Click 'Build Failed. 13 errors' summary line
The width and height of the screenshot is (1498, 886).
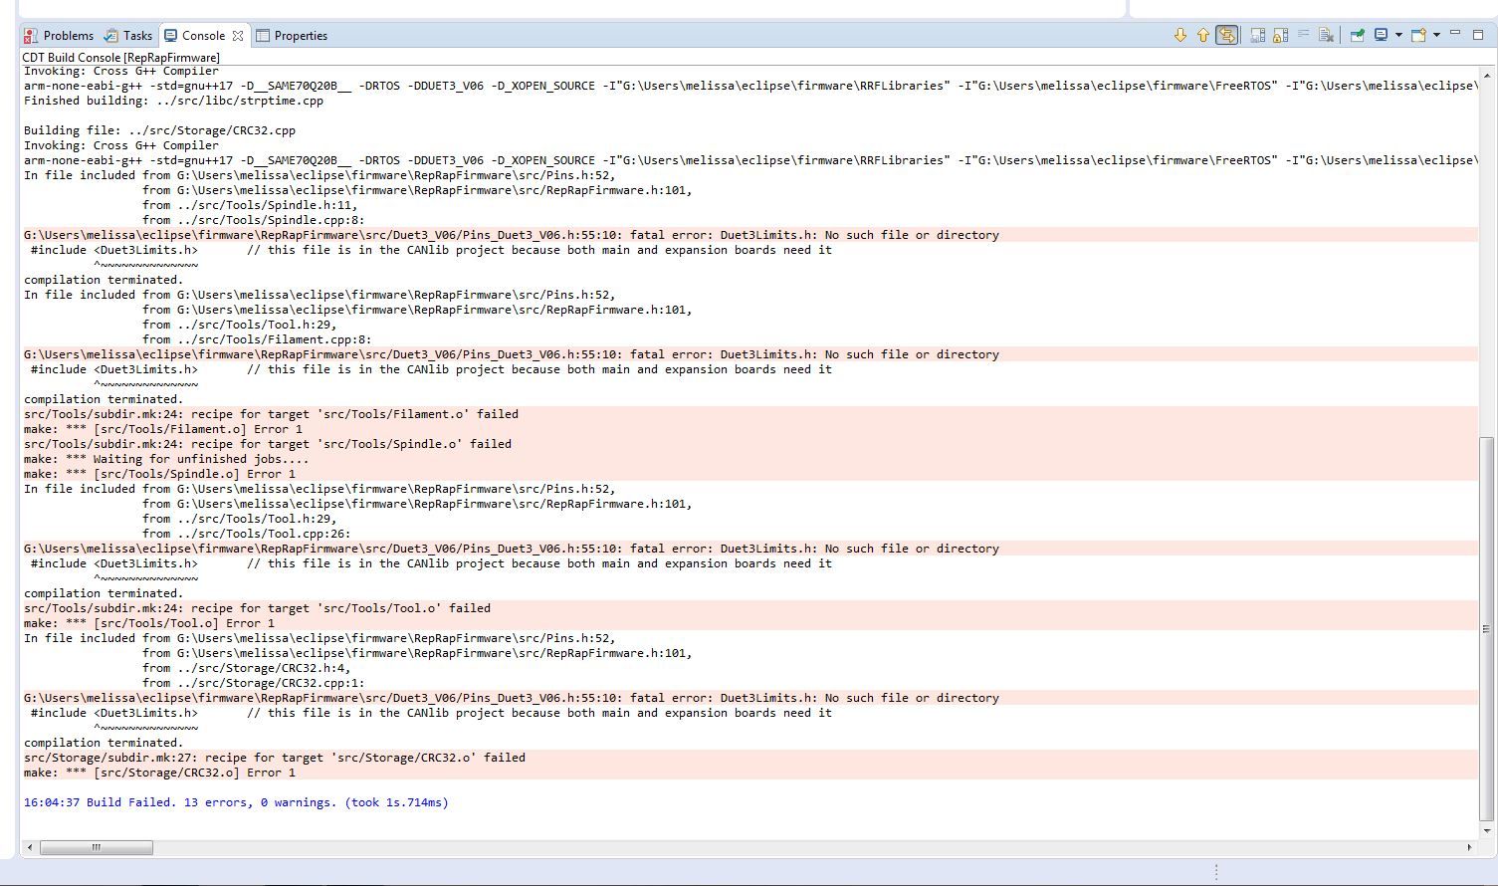[x=236, y=802]
